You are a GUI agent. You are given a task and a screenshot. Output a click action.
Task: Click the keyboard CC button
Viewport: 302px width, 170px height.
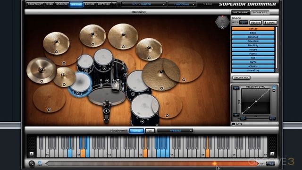pos(150,131)
